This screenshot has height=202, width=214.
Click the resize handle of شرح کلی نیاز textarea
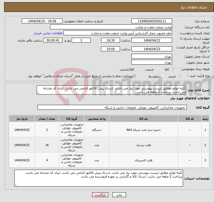click(x=38, y=93)
